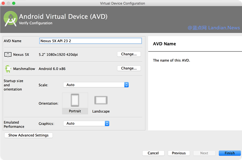This screenshot has height=160, width=242.
Task: Click Finish to create the AVD
Action: point(229,153)
